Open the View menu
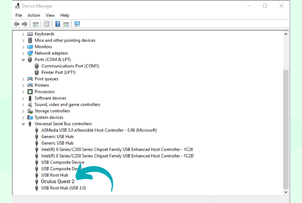The image size is (302, 203). coord(50,15)
